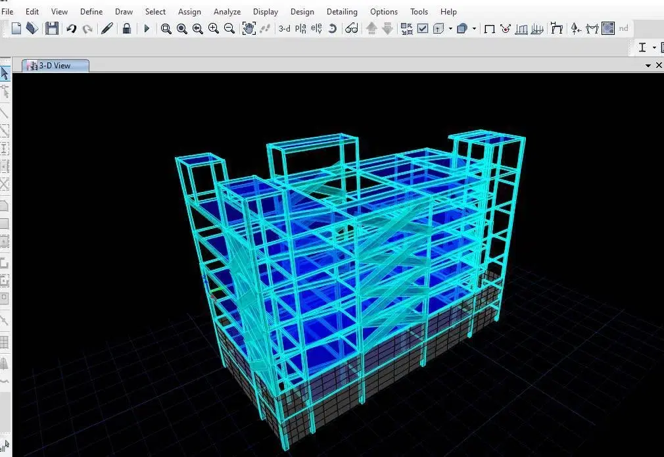Select the pointer tool in the side toolbar
Image resolution: width=664 pixels, height=457 pixels.
coord(5,74)
